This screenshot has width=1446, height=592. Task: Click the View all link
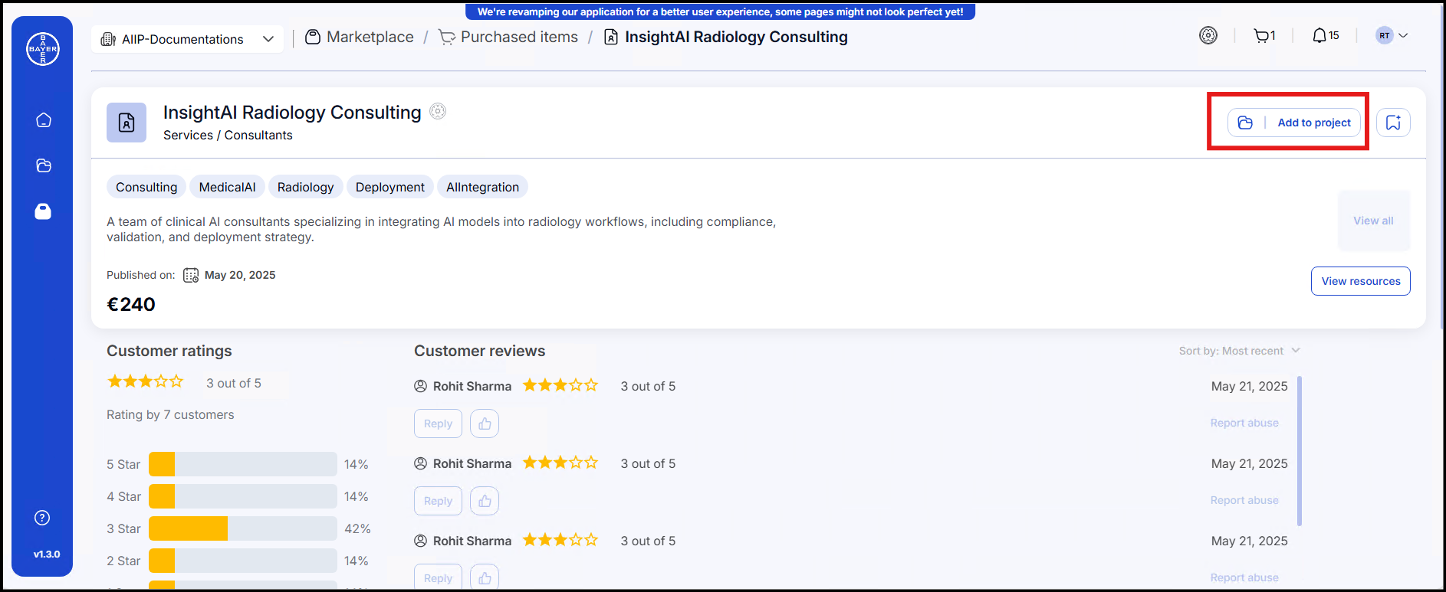1373,221
